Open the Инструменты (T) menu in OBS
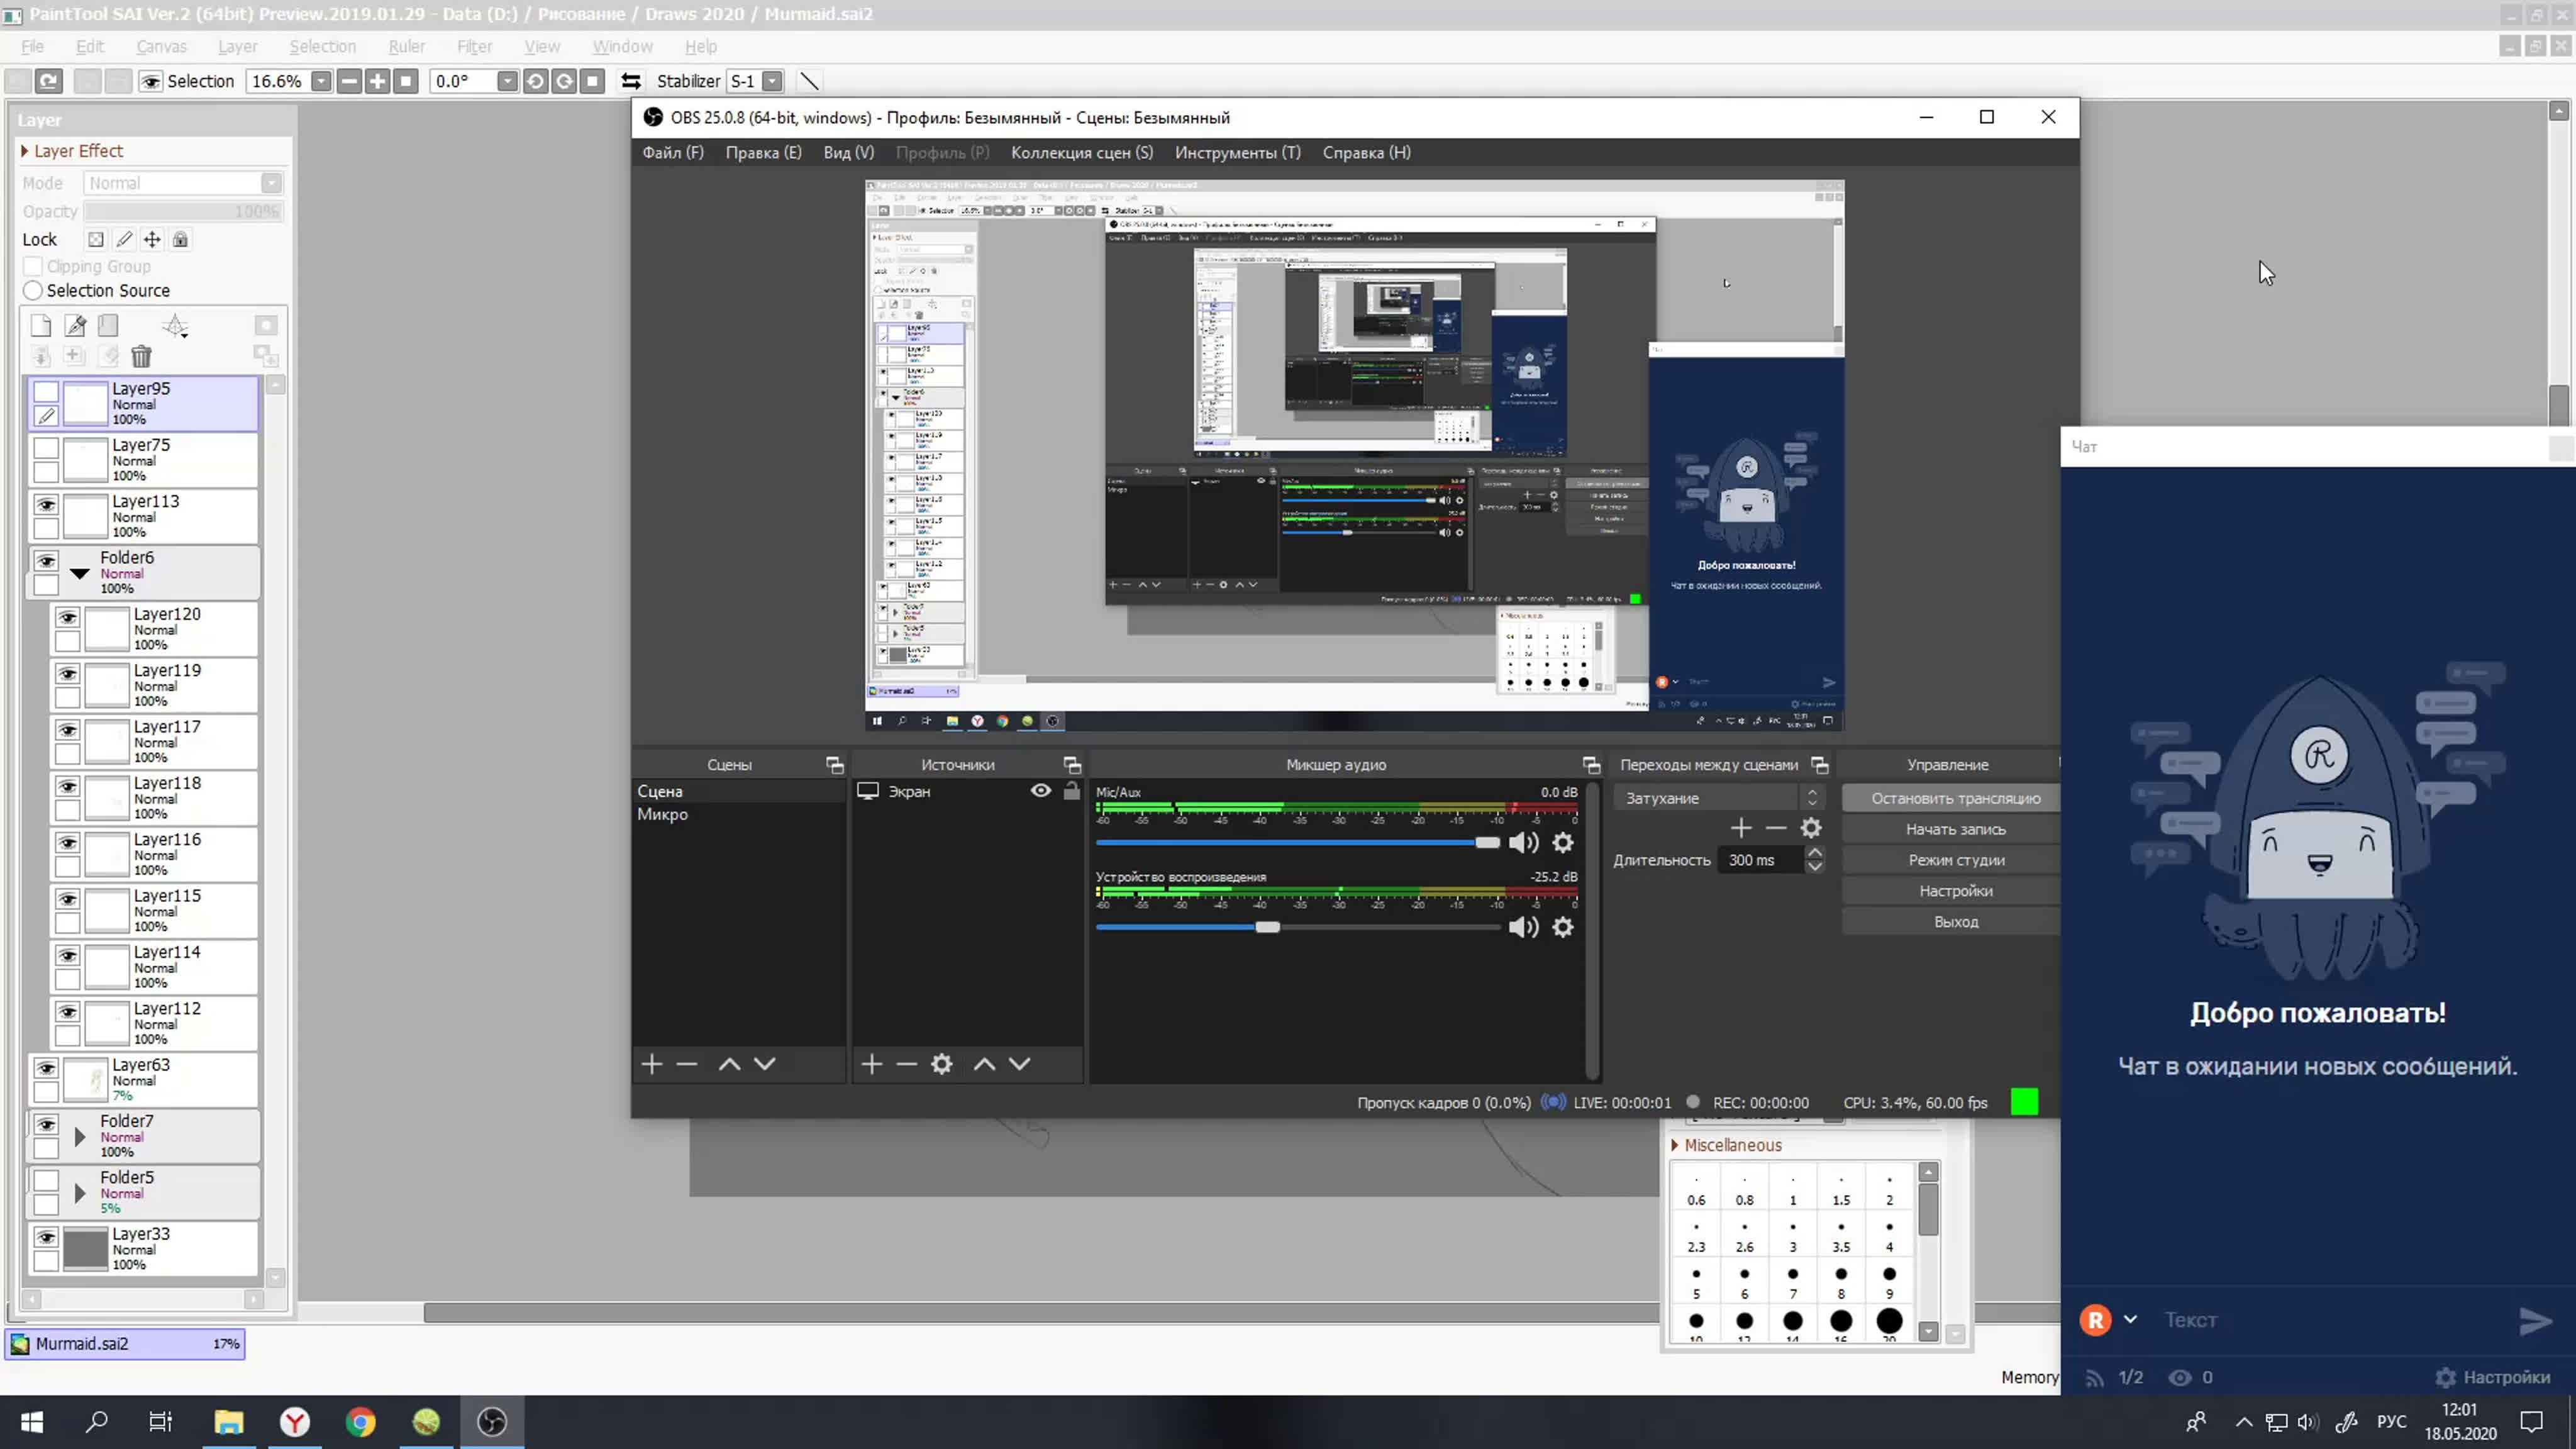The image size is (2576, 1449). pos(1238,153)
